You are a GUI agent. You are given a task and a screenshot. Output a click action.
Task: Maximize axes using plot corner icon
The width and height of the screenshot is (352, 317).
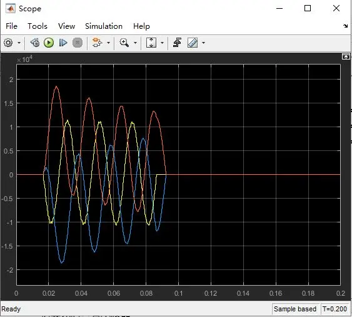346,56
